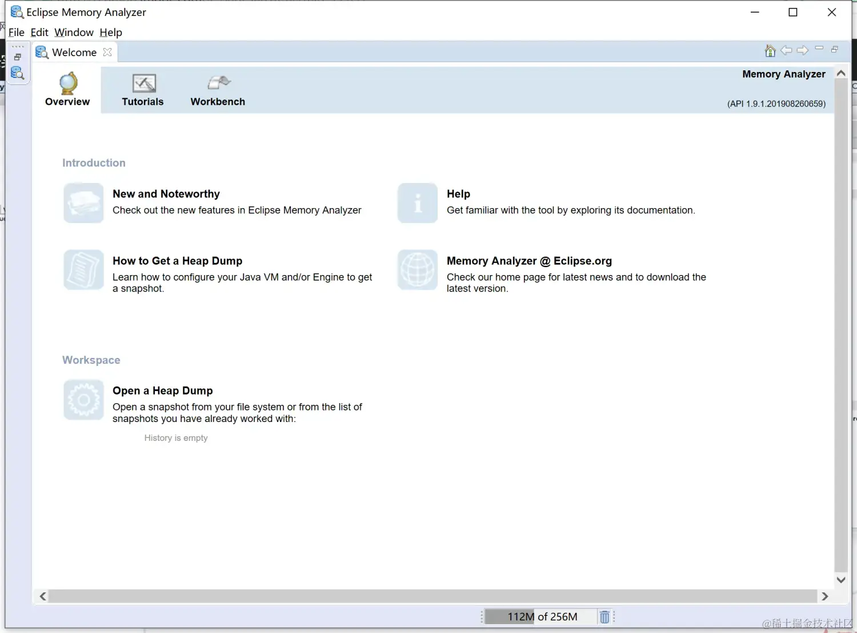Click the "Introduction" heading
Image resolution: width=857 pixels, height=633 pixels.
(94, 163)
